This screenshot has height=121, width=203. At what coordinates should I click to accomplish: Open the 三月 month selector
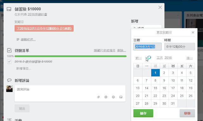click(x=160, y=58)
